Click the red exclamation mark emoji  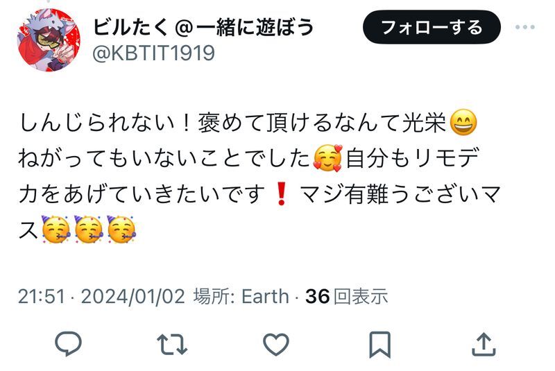click(282, 193)
